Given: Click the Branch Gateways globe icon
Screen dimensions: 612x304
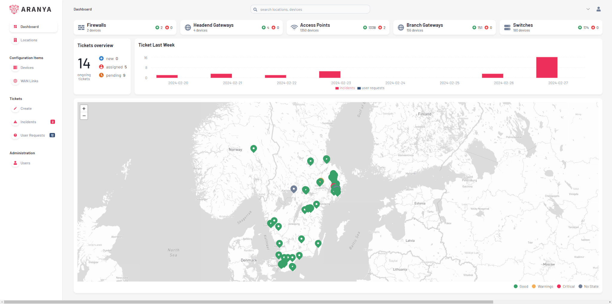Looking at the screenshot, I should [401, 28].
